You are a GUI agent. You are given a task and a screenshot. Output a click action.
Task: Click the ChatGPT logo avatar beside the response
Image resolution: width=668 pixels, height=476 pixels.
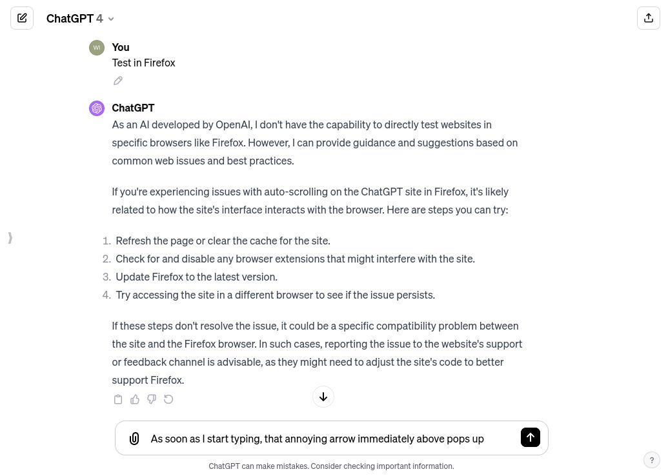(96, 108)
